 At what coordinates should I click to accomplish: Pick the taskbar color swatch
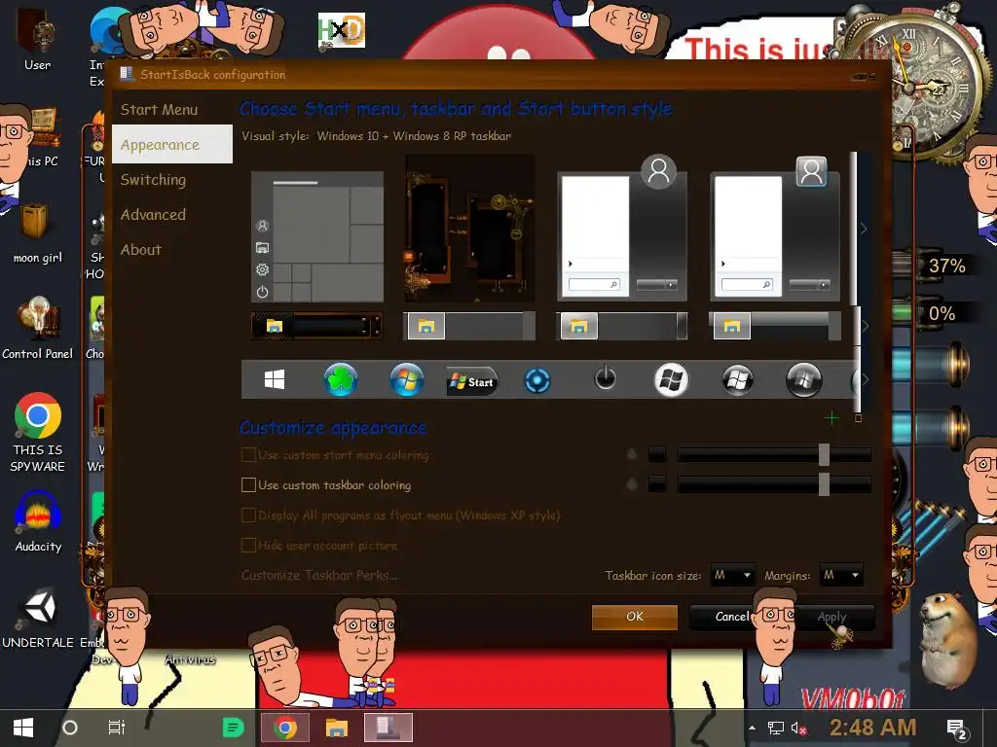(657, 484)
